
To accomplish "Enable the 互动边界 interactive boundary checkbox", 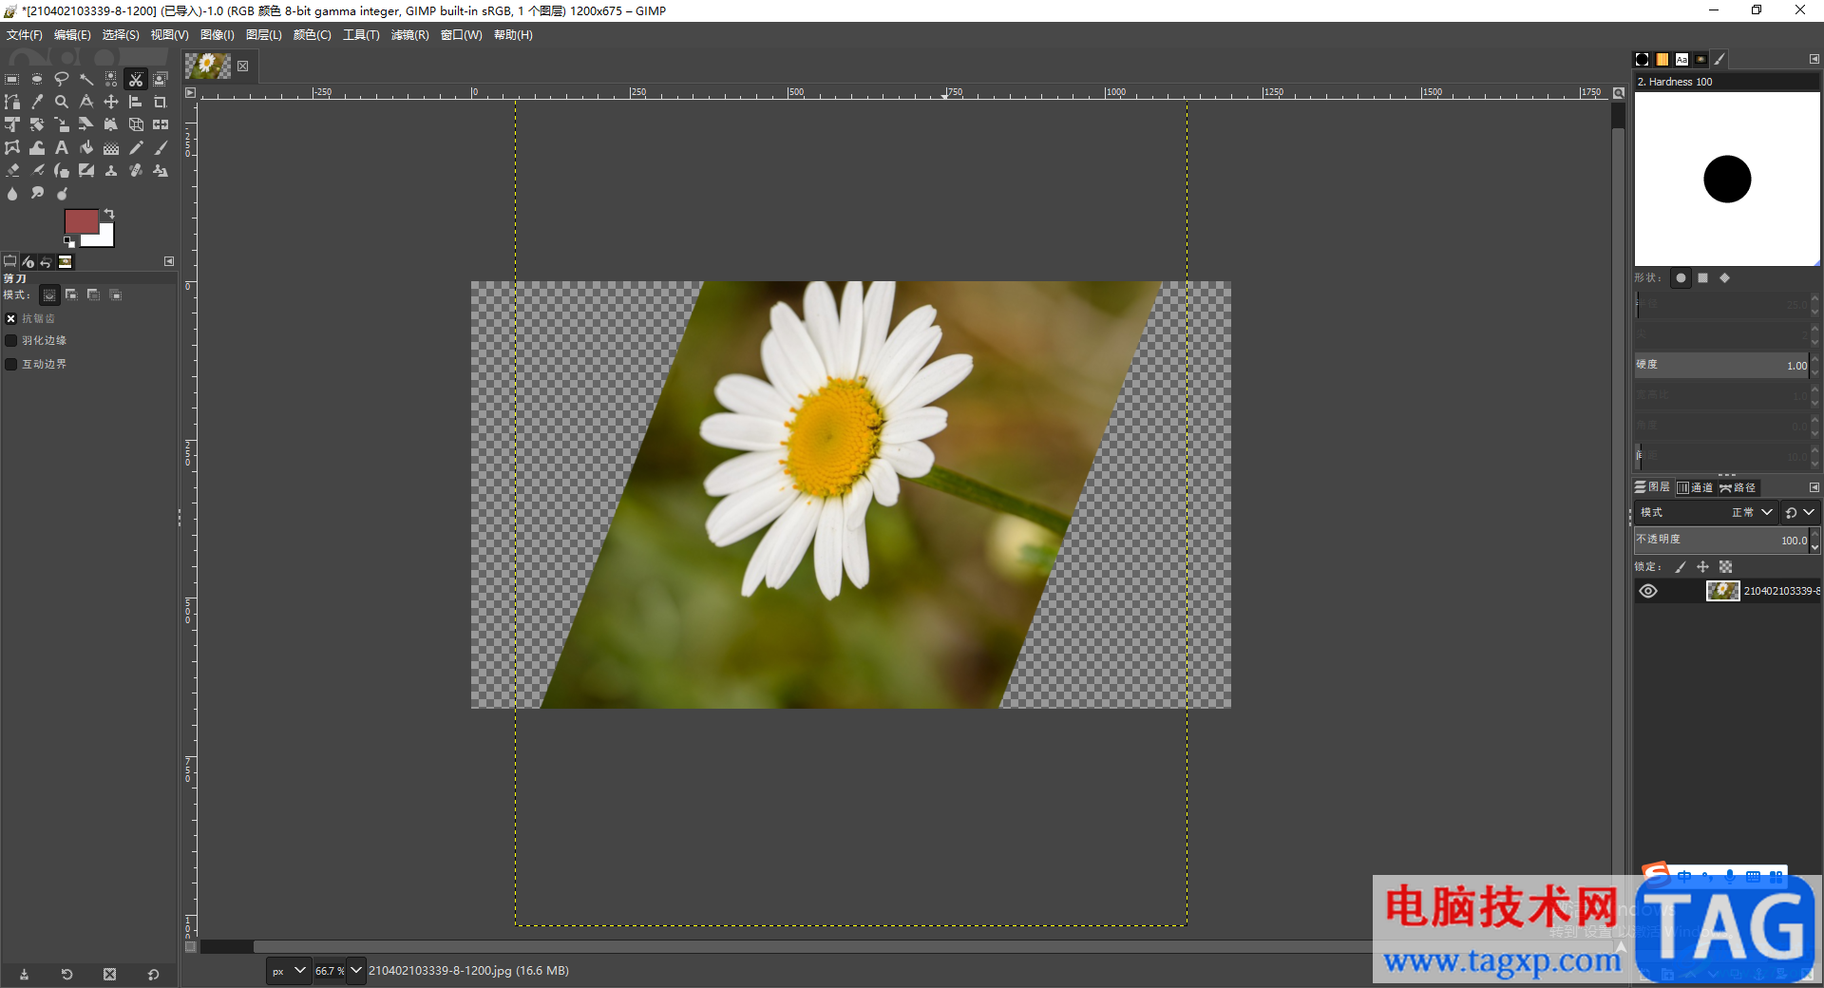I will [11, 365].
